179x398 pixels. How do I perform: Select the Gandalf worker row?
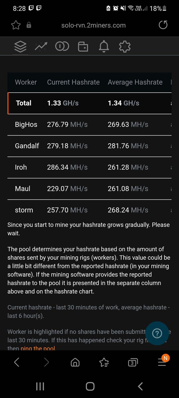[89, 146]
